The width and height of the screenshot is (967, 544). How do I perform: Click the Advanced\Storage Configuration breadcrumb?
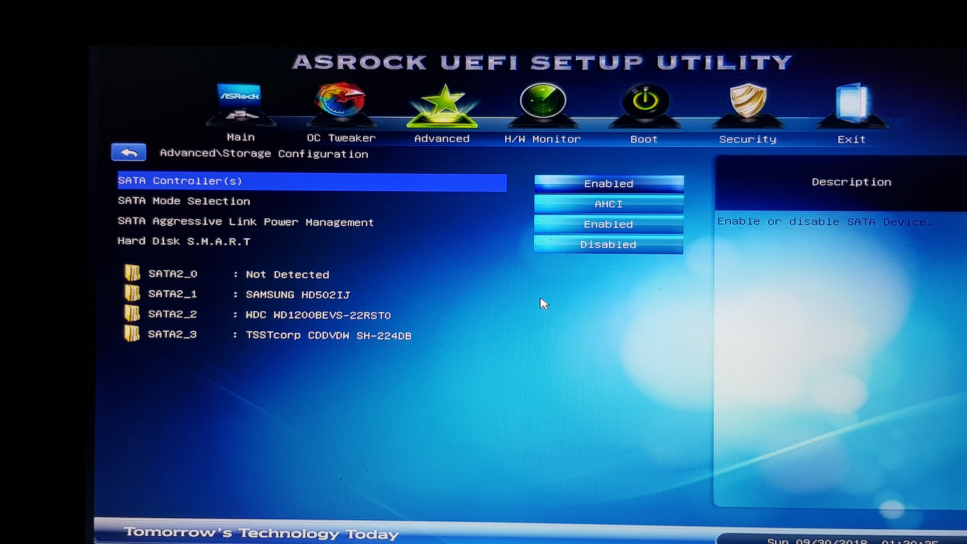point(264,153)
